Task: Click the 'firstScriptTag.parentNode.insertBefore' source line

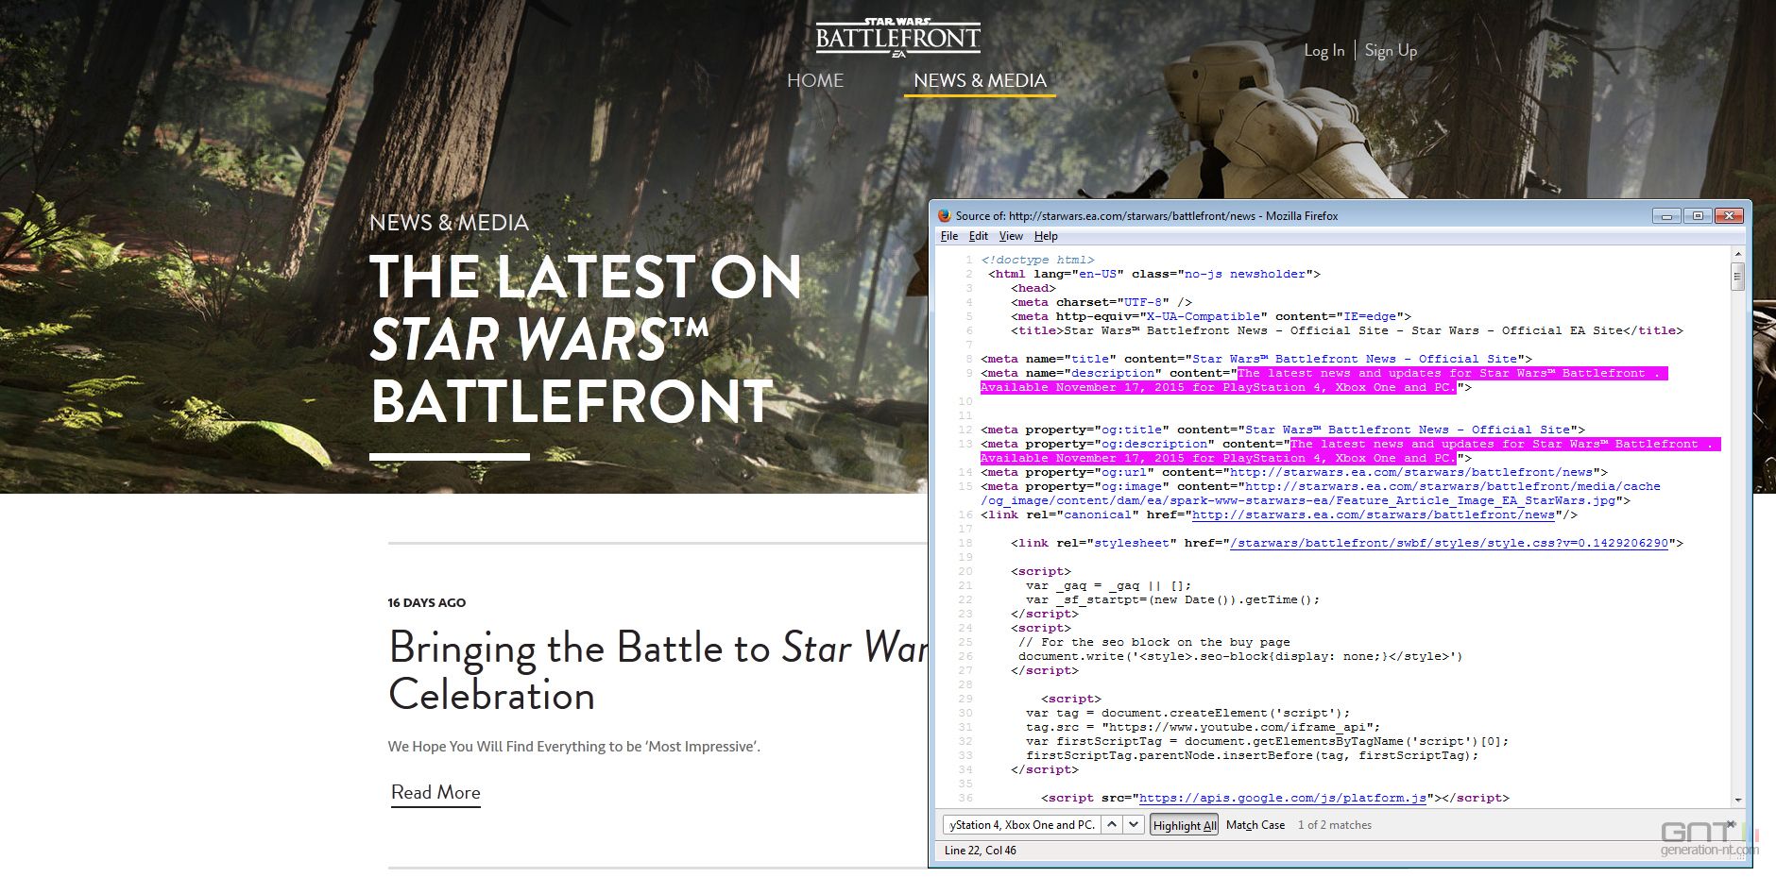Action: coord(1253,755)
